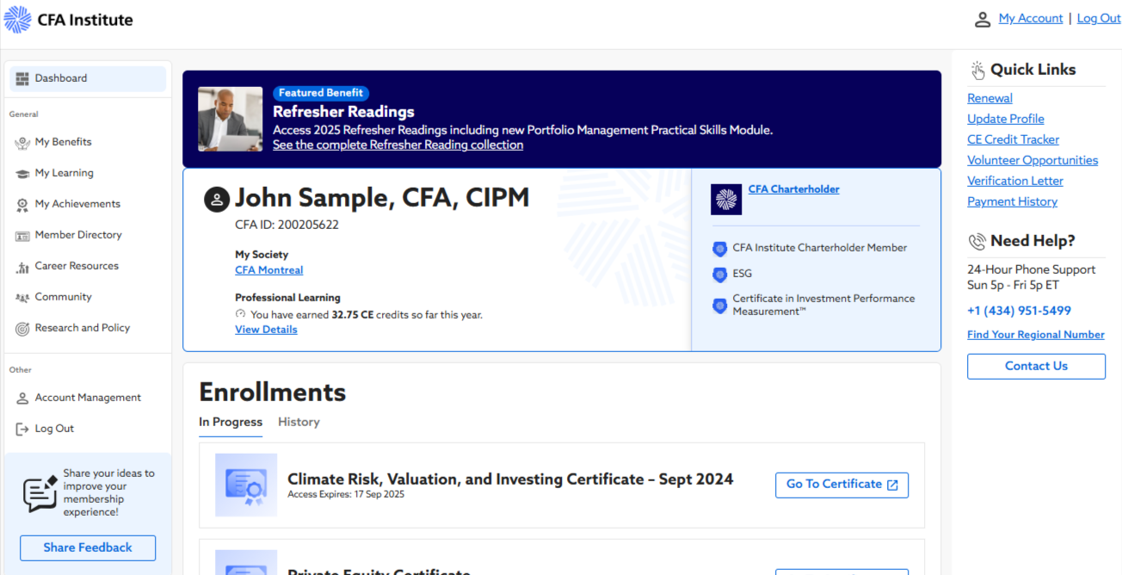Click the Featured Benefit banner photo
1122x575 pixels.
pos(231,119)
